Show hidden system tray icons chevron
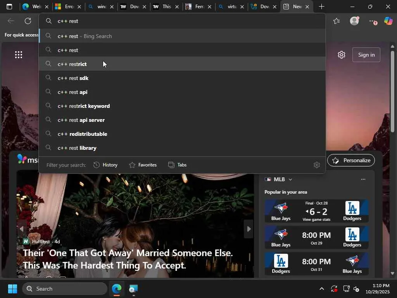 click(321, 289)
